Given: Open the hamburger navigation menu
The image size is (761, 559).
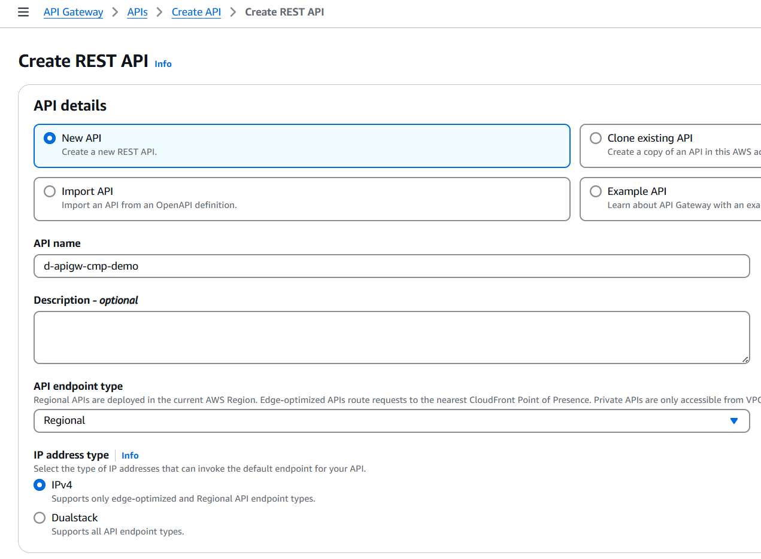Looking at the screenshot, I should tap(23, 12).
